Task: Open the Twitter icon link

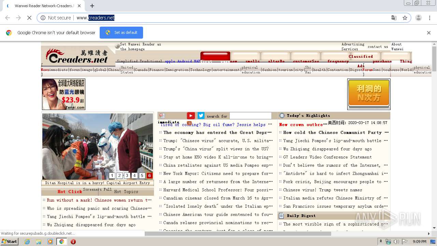Action: click(201, 116)
